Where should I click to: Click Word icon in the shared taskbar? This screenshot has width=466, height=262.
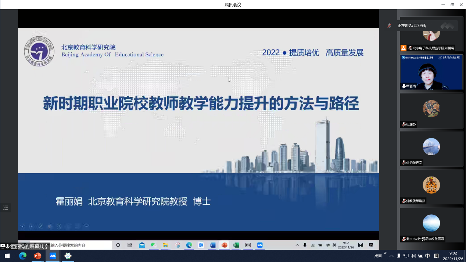click(x=212, y=245)
